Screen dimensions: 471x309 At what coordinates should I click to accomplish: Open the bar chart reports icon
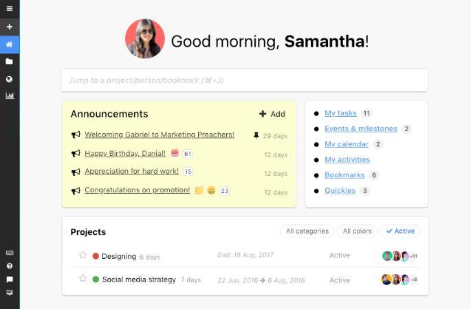coord(10,96)
